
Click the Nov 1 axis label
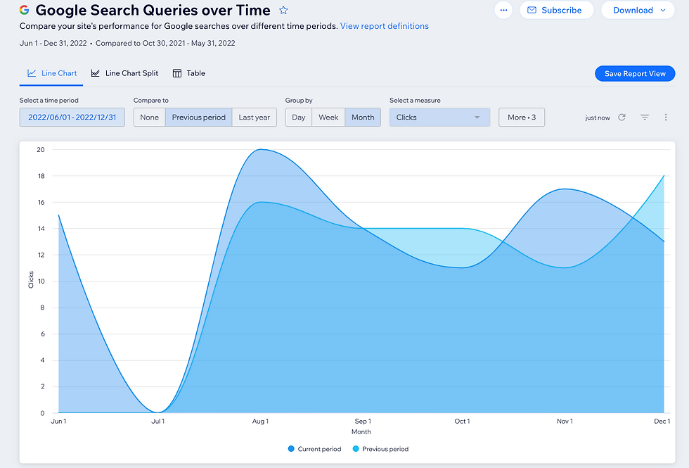coord(565,421)
